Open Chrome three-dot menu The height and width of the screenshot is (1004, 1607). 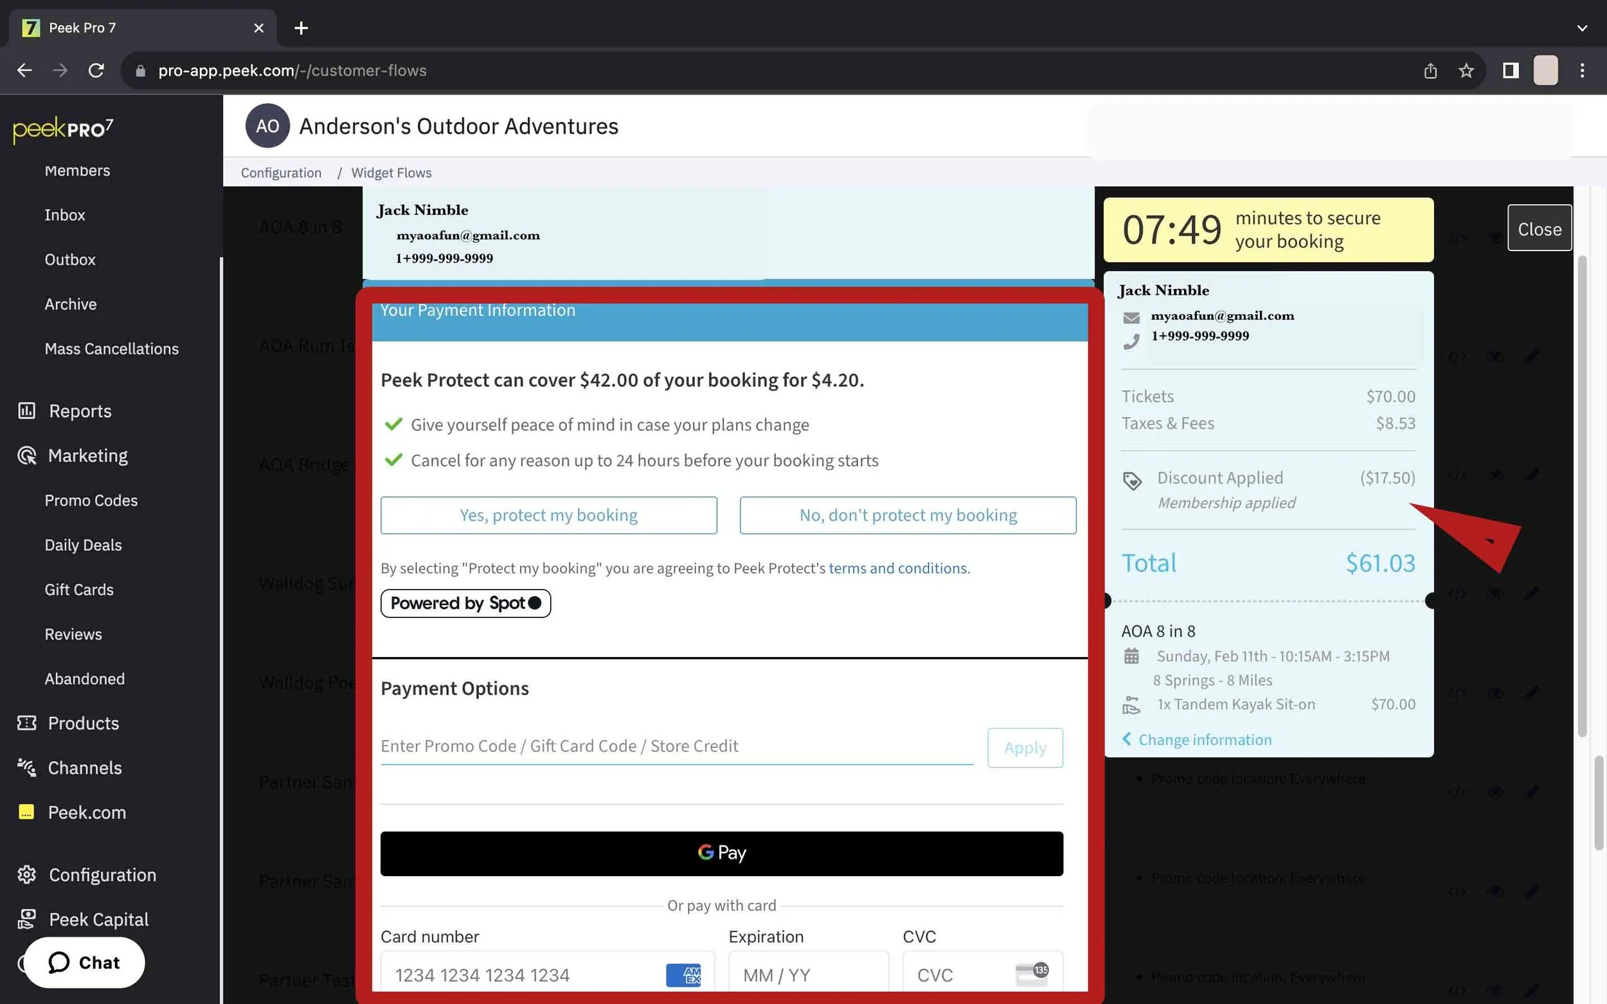click(1582, 71)
